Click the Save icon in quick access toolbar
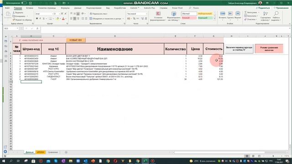The width and height of the screenshot is (292, 164). pos(31,3)
